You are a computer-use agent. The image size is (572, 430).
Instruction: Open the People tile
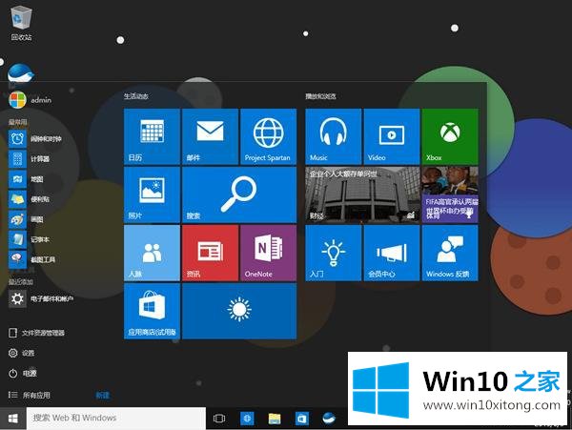coord(152,253)
